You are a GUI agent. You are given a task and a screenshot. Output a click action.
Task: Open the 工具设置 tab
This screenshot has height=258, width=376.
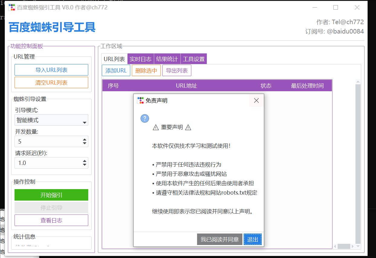pos(194,59)
